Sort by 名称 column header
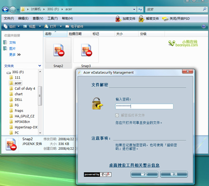This screenshot has height=186, width=209. coord(56,34)
